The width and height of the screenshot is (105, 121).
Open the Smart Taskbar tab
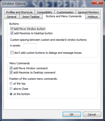click(31, 17)
